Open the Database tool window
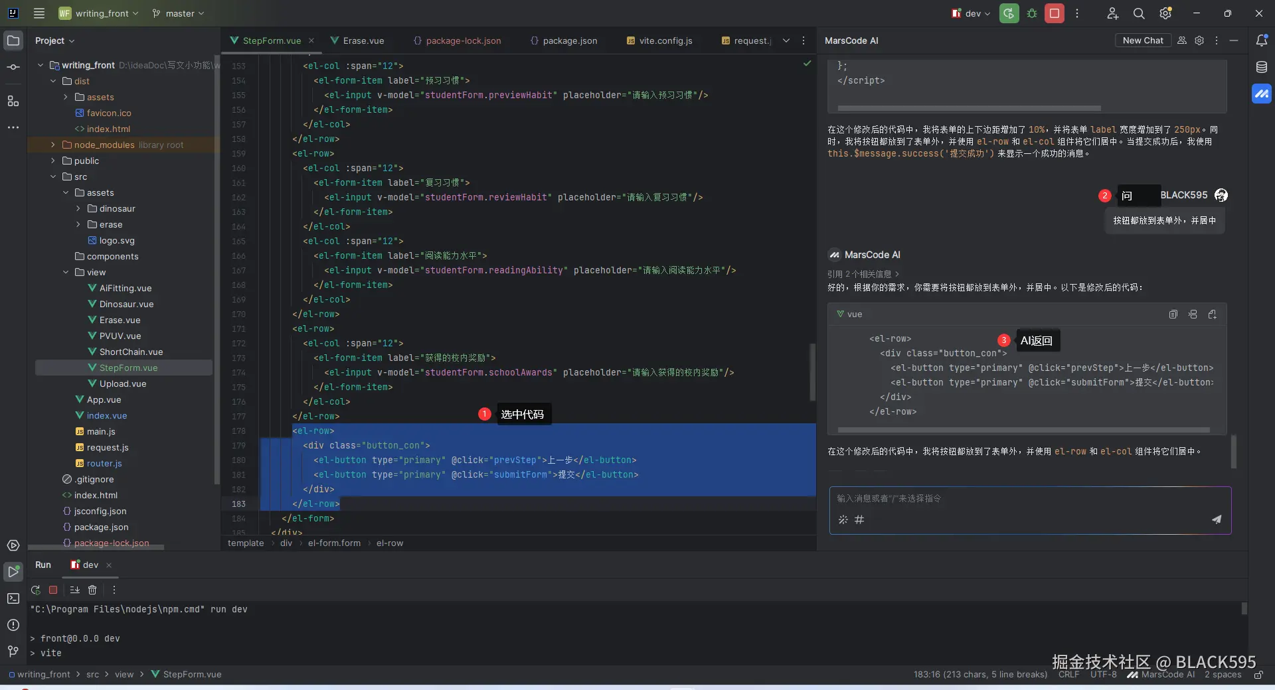This screenshot has height=690, width=1275. click(1262, 67)
